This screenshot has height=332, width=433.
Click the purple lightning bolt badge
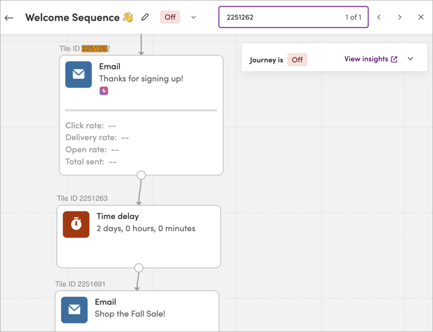104,91
